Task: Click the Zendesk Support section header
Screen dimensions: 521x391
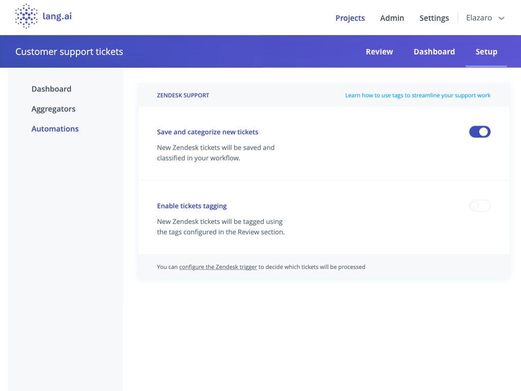Action: pos(183,95)
